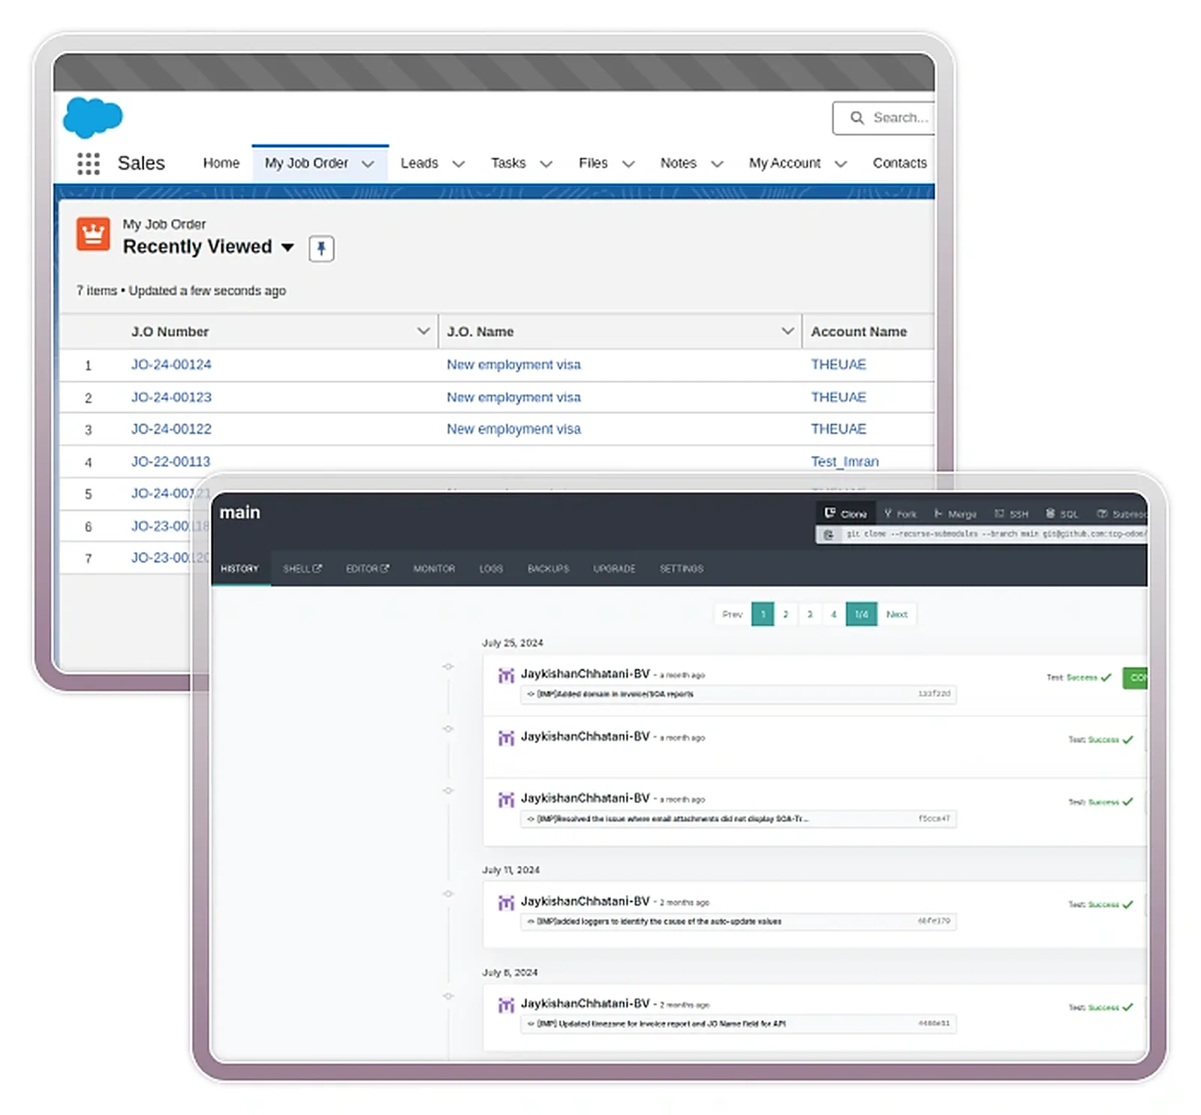1201x1115 pixels.
Task: Open 'New employment visa' in the JO-24-00124 row
Action: click(513, 365)
